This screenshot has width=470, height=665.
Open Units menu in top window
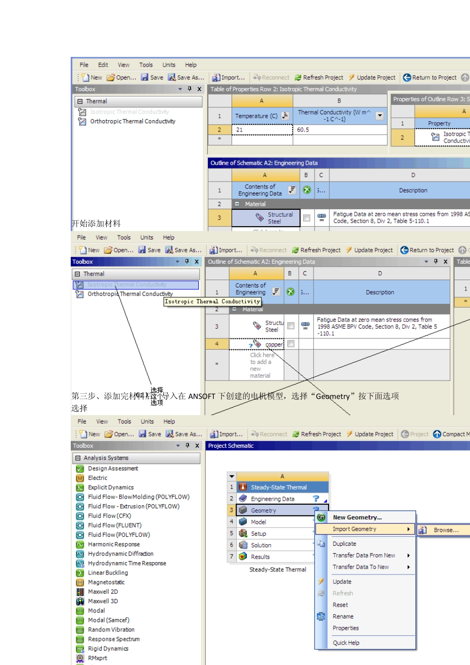[169, 65]
